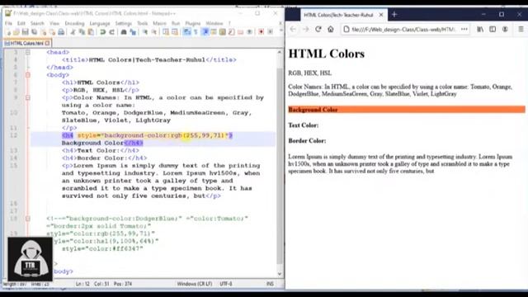
Task: Open the Firefox Library icon
Action: tap(480, 30)
